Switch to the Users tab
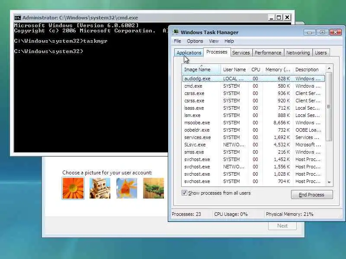 click(321, 53)
